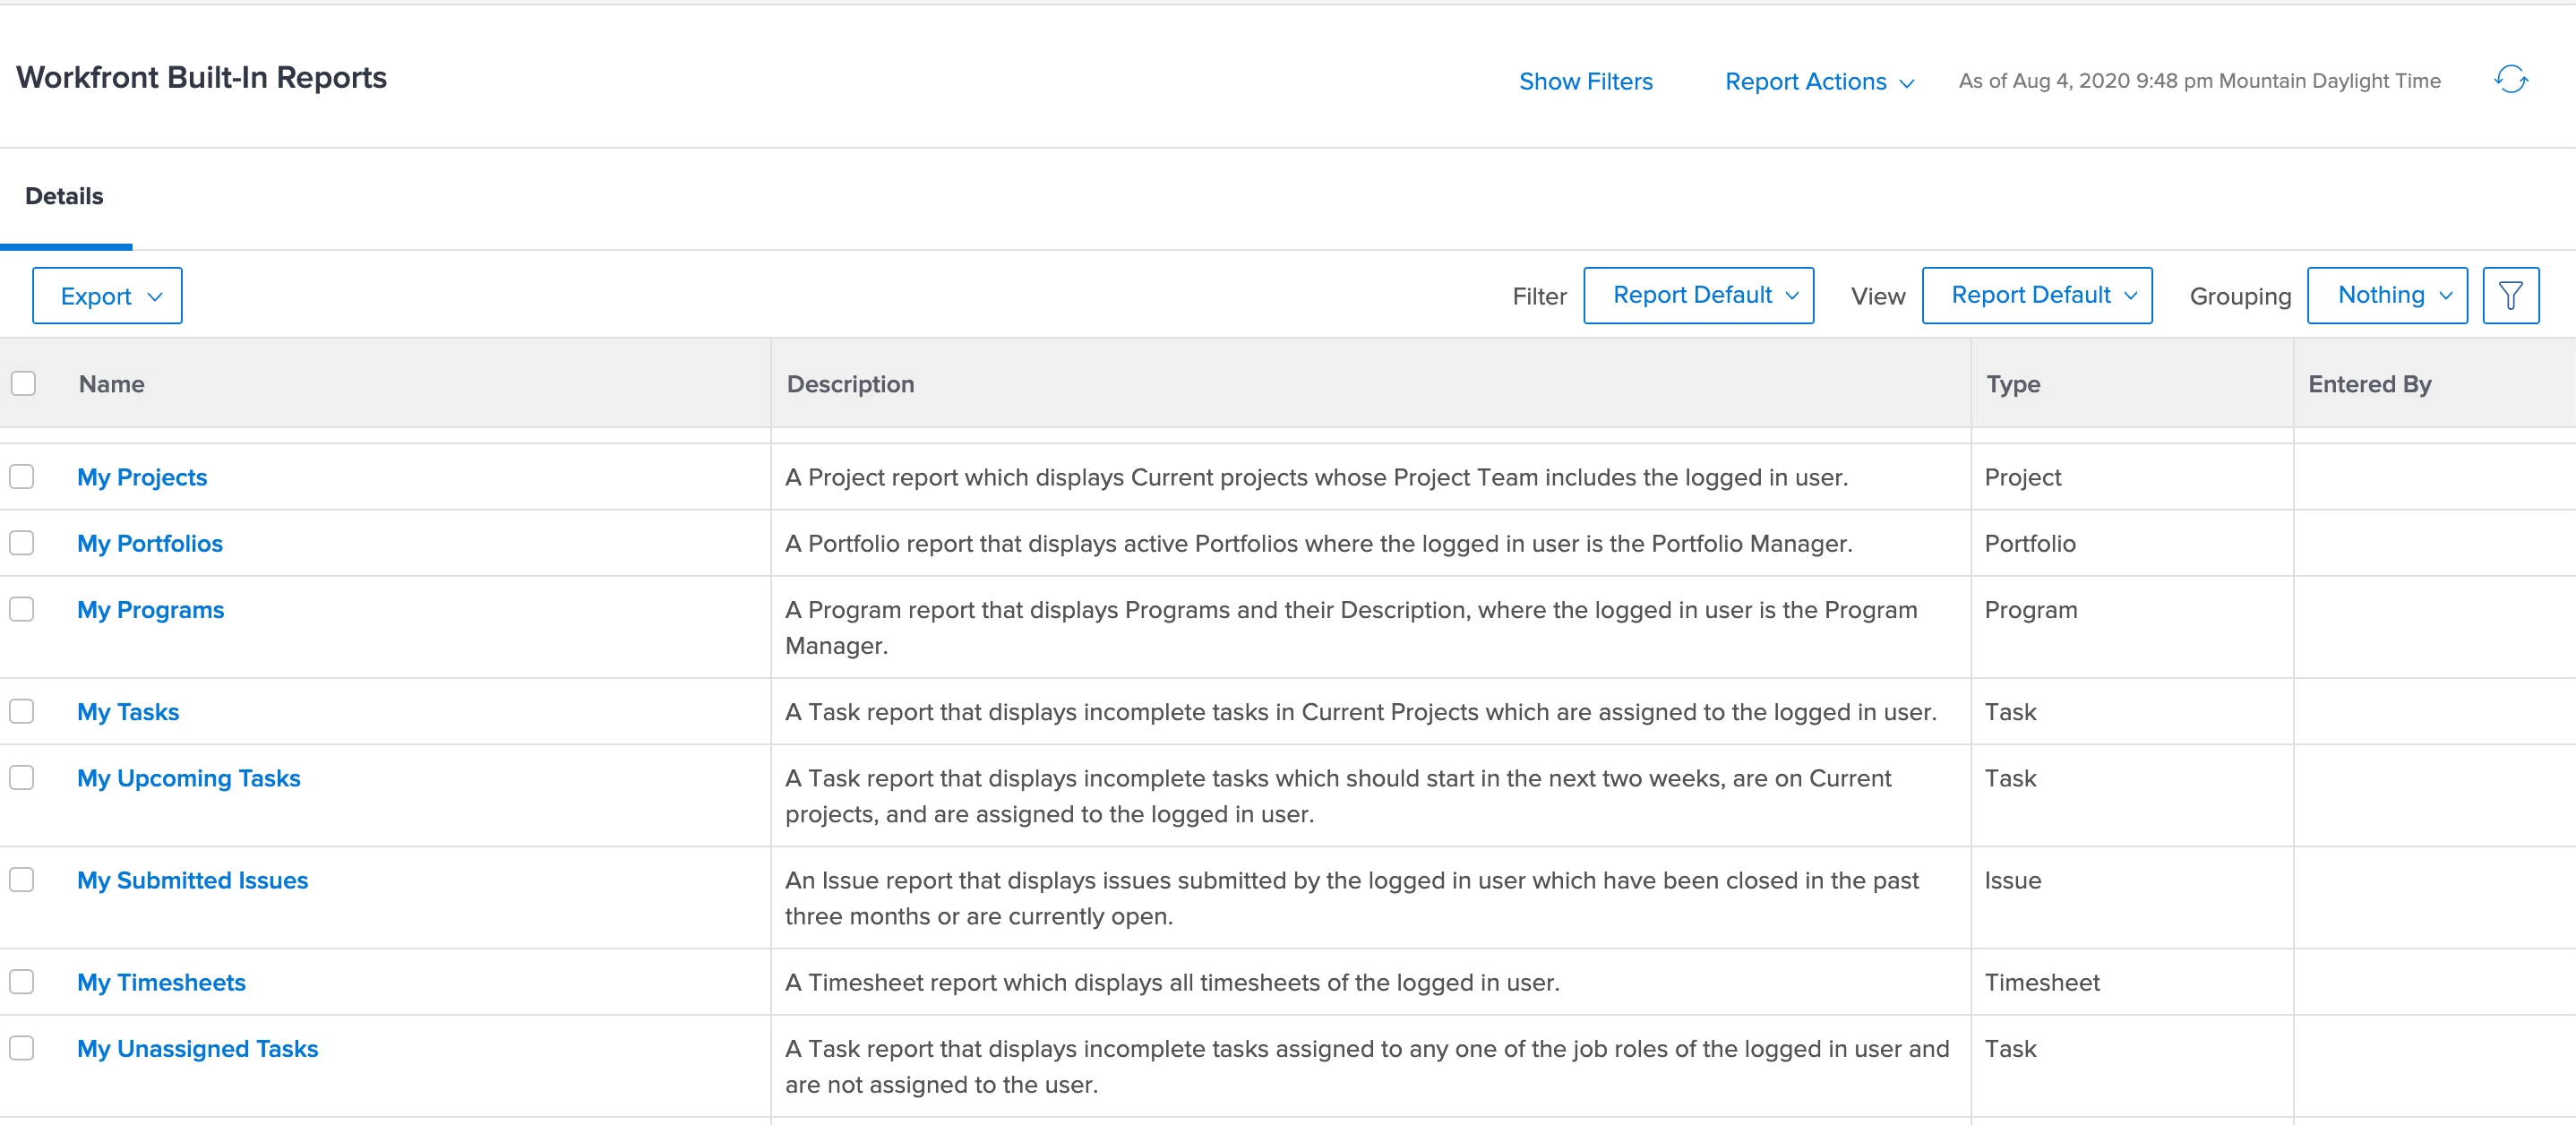
Task: Click the funnel quick filter icon
Action: coord(2510,296)
